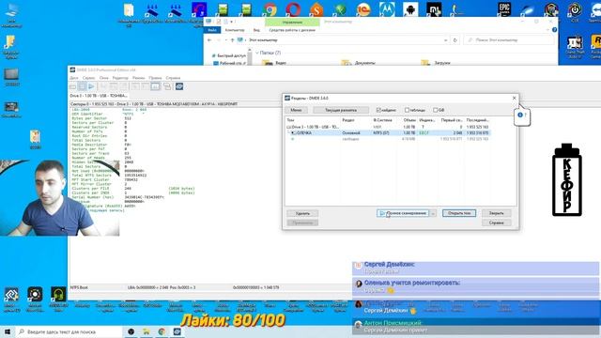Screen dimensions: 601x338
Task: Refresh the Explorer window location
Action: 455,40
